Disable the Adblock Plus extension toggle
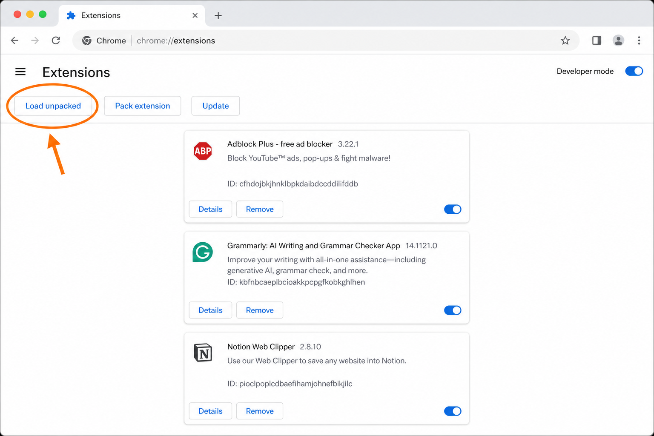Image resolution: width=654 pixels, height=436 pixels. pyautogui.click(x=453, y=209)
